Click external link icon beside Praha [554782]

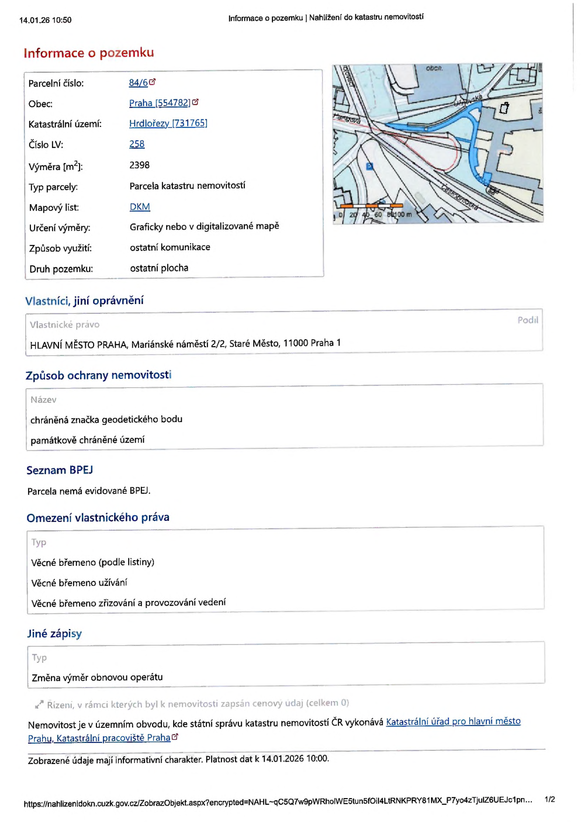(195, 102)
